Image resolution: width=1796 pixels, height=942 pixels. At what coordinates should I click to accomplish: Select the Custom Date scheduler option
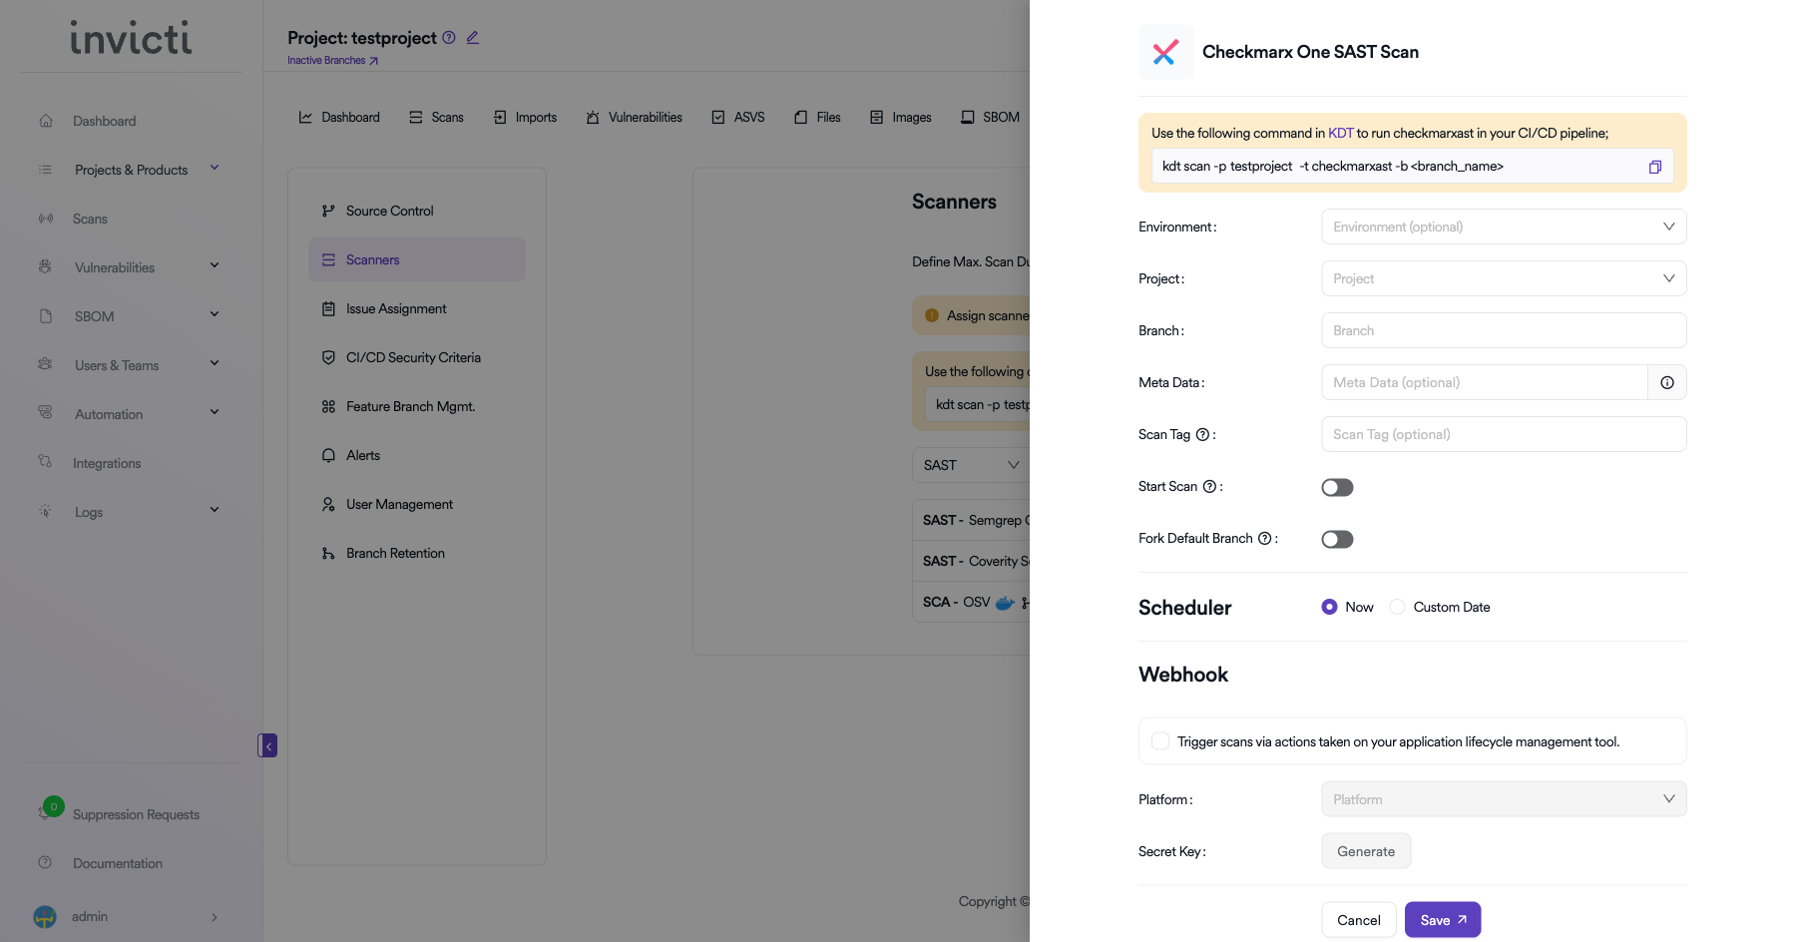pos(1397,607)
